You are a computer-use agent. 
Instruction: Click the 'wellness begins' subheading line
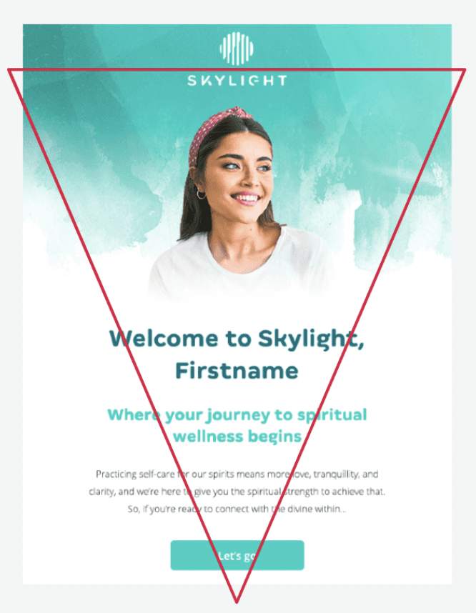237,437
